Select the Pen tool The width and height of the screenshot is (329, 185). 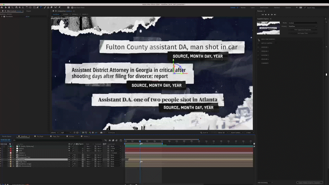[38, 7]
